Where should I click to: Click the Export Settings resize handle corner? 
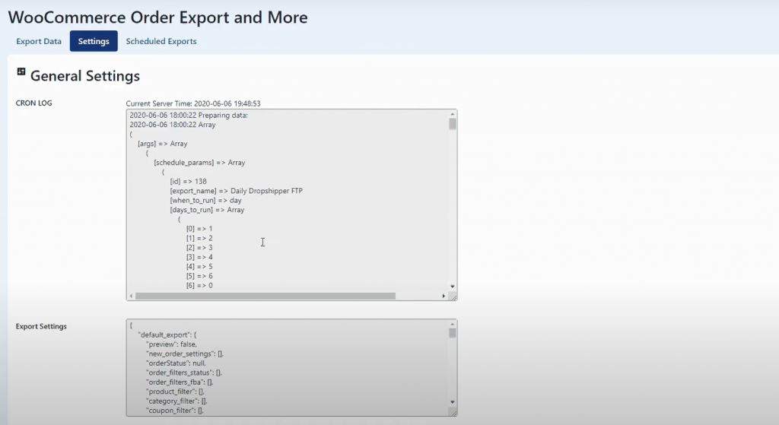pos(453,412)
